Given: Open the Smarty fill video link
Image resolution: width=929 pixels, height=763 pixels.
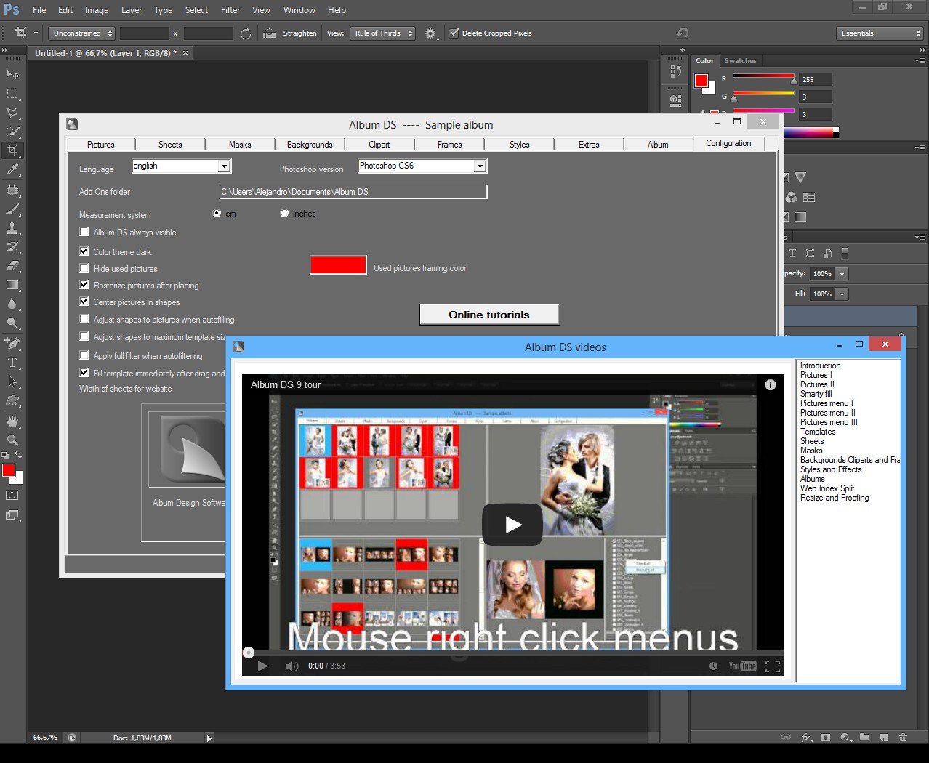Looking at the screenshot, I should point(816,394).
